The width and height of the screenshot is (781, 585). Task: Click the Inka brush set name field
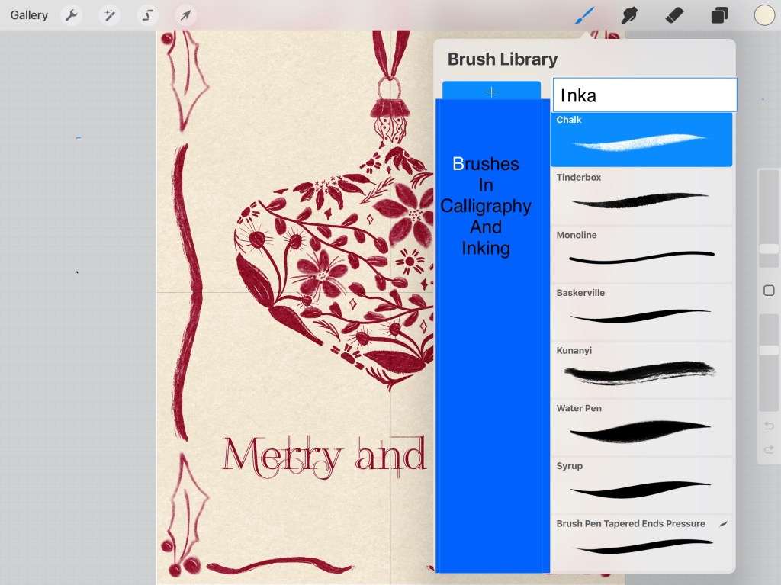click(644, 95)
